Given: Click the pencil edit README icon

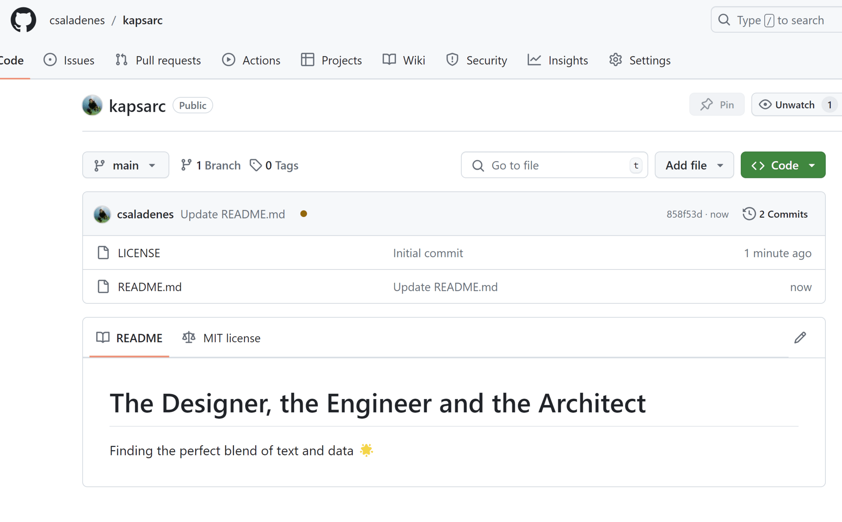Looking at the screenshot, I should [x=800, y=338].
